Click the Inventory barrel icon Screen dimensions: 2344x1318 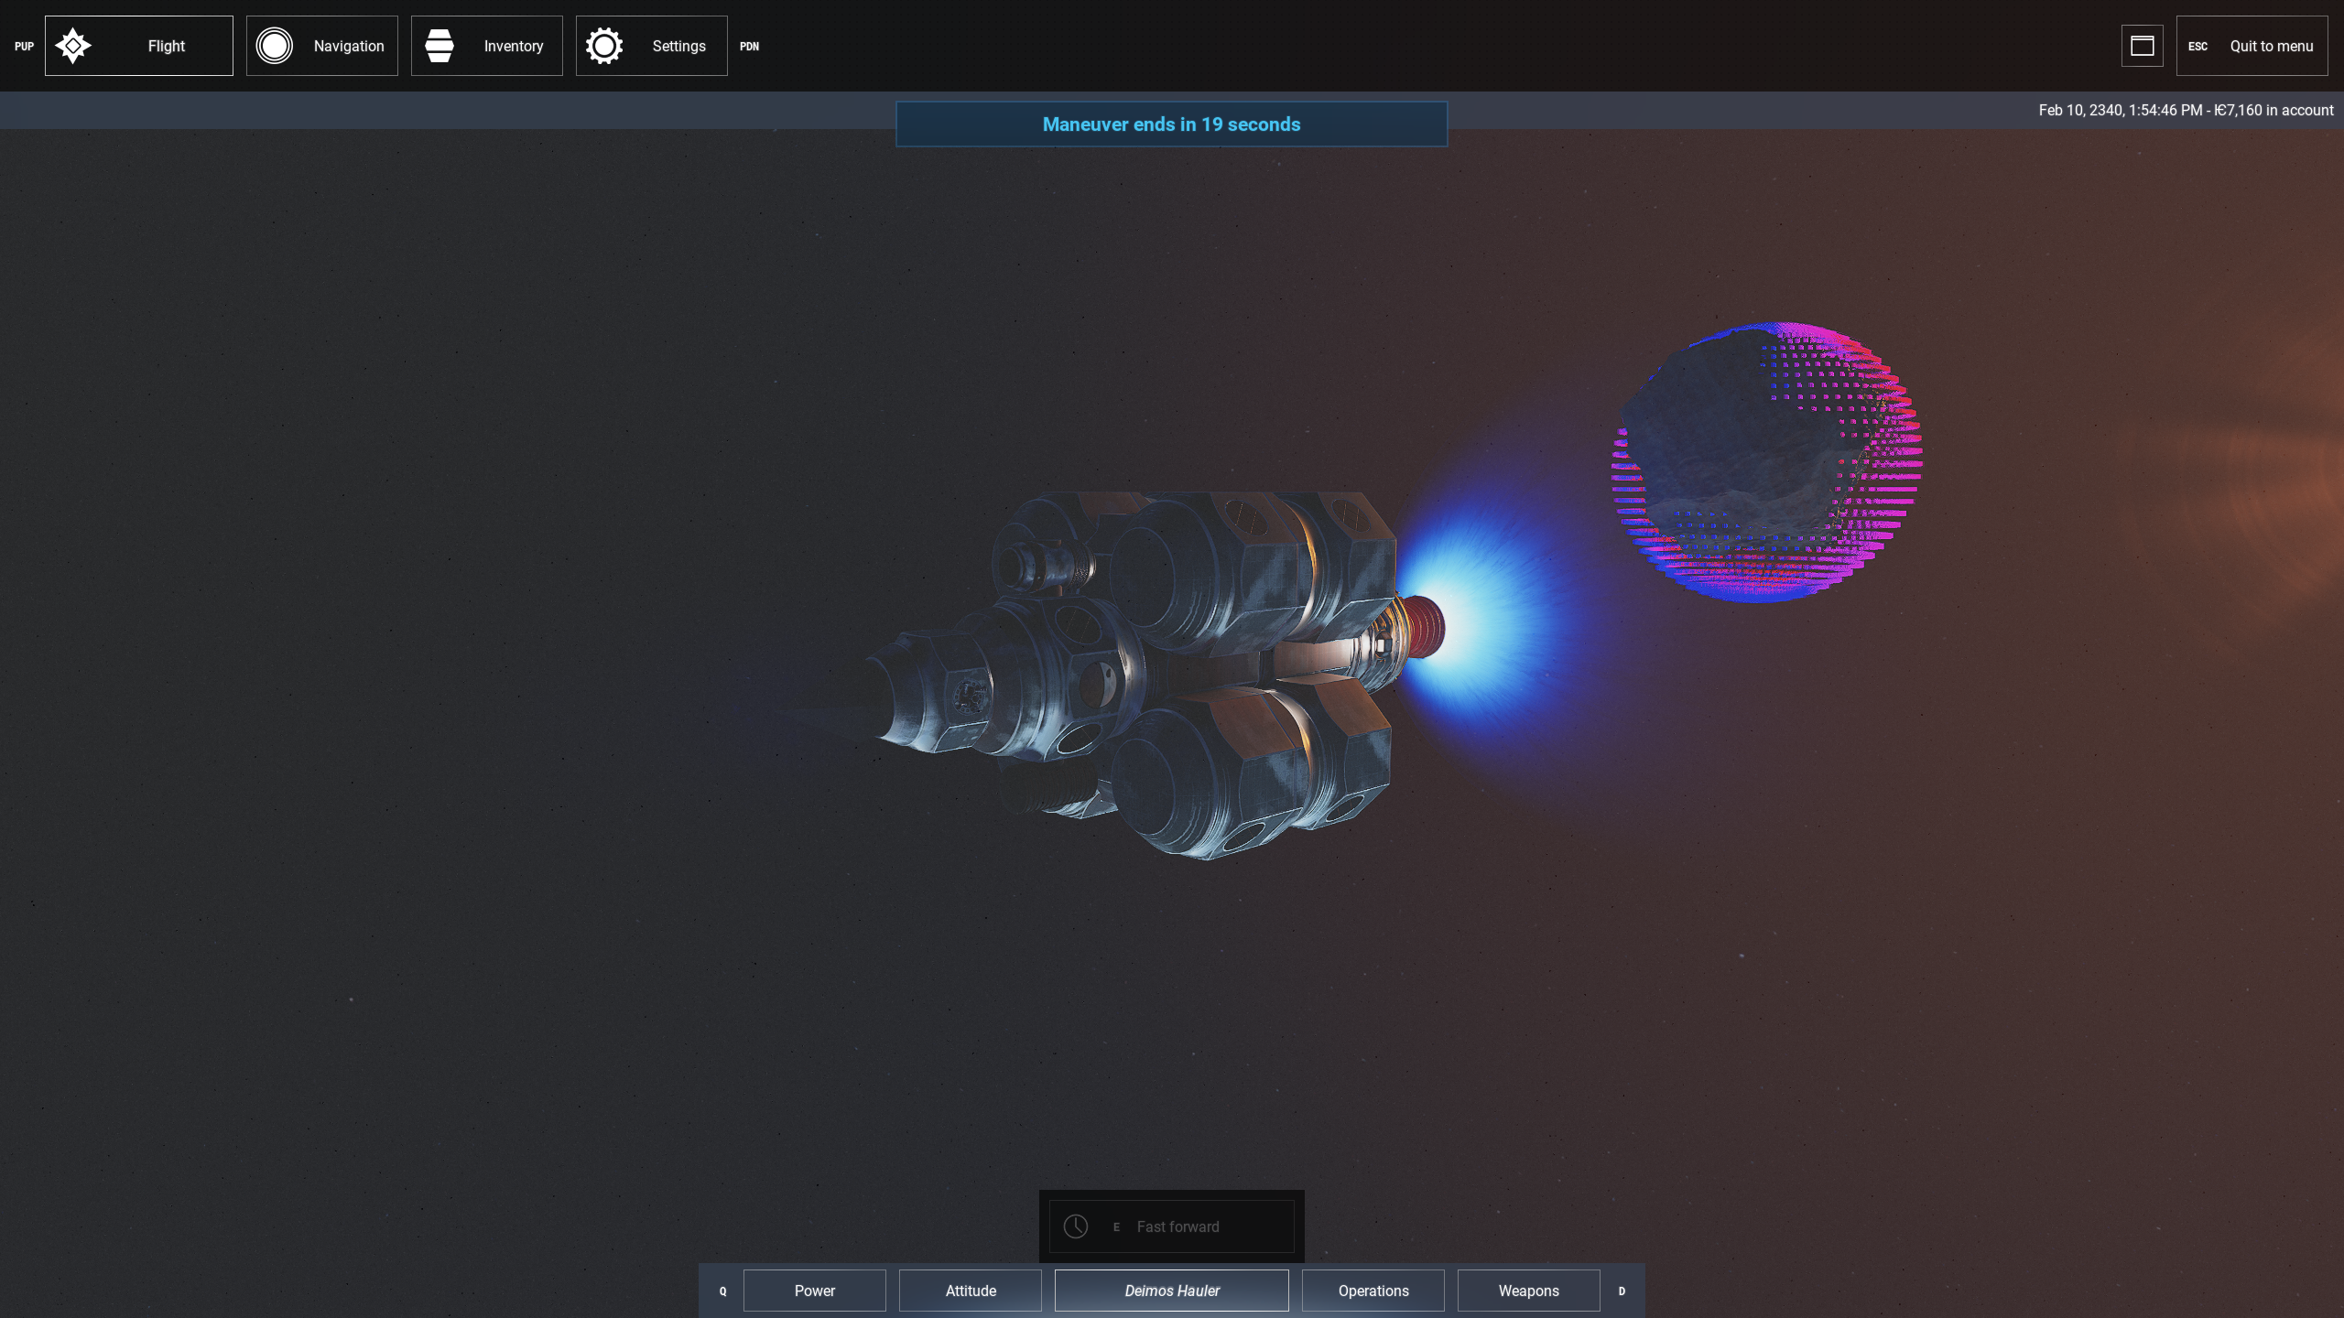(x=439, y=46)
